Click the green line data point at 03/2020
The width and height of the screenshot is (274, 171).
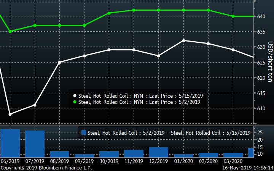233,16
